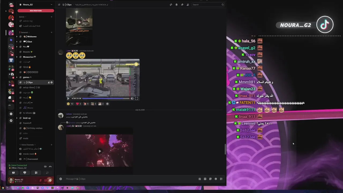Open notification settings bell icon
The width and height of the screenshot is (343, 193).
(x=176, y=5)
